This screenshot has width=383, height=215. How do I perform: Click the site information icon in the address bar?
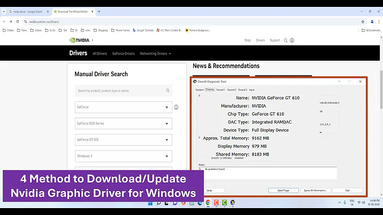(26, 22)
